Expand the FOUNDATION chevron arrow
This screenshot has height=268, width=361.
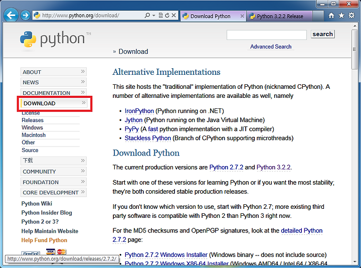click(83, 182)
